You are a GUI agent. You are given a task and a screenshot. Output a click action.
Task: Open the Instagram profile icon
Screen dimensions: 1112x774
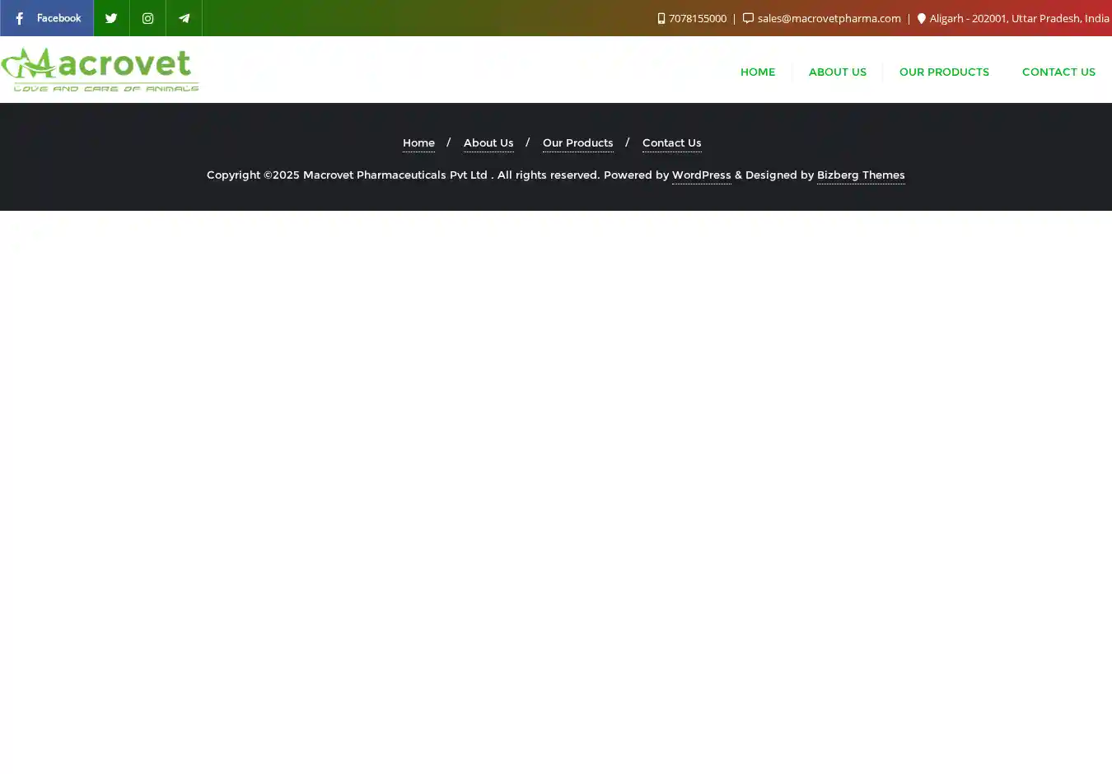pyautogui.click(x=147, y=18)
